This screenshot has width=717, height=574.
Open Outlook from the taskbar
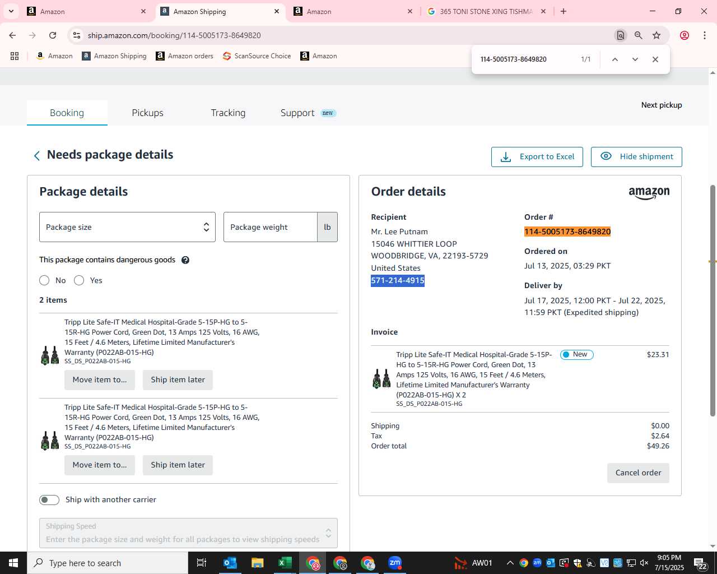point(230,563)
